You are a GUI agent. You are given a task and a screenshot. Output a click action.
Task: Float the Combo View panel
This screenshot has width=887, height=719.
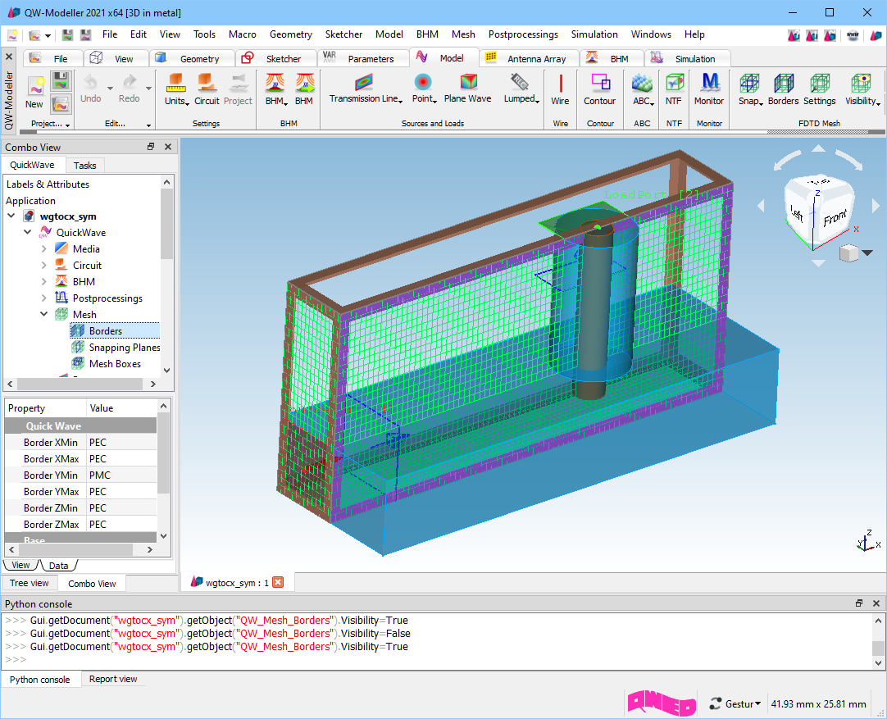pyautogui.click(x=151, y=147)
